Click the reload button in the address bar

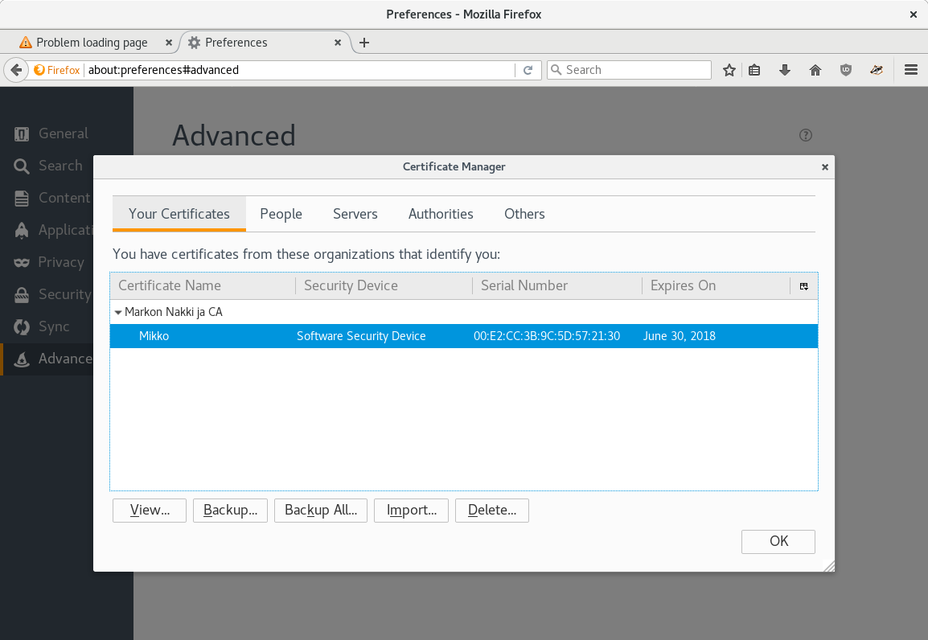click(528, 70)
